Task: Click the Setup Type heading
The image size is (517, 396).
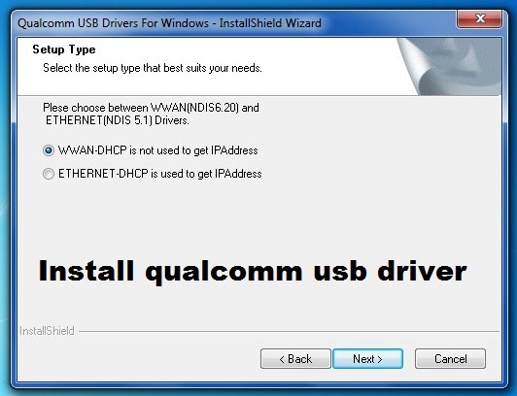Action: tap(64, 49)
